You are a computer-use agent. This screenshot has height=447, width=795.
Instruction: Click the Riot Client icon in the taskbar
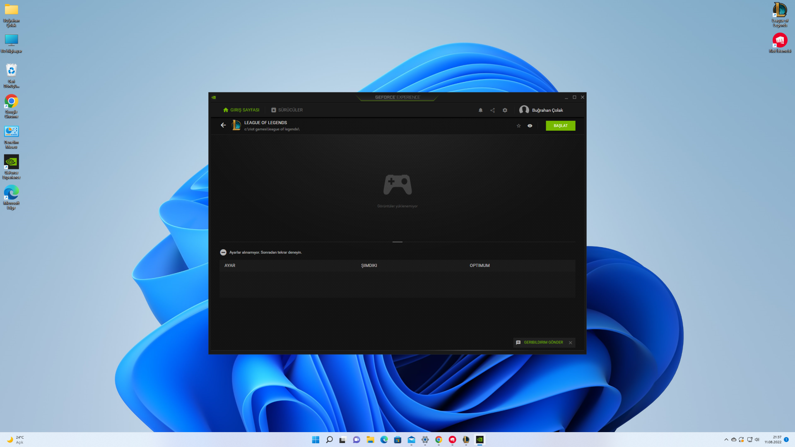point(452,440)
